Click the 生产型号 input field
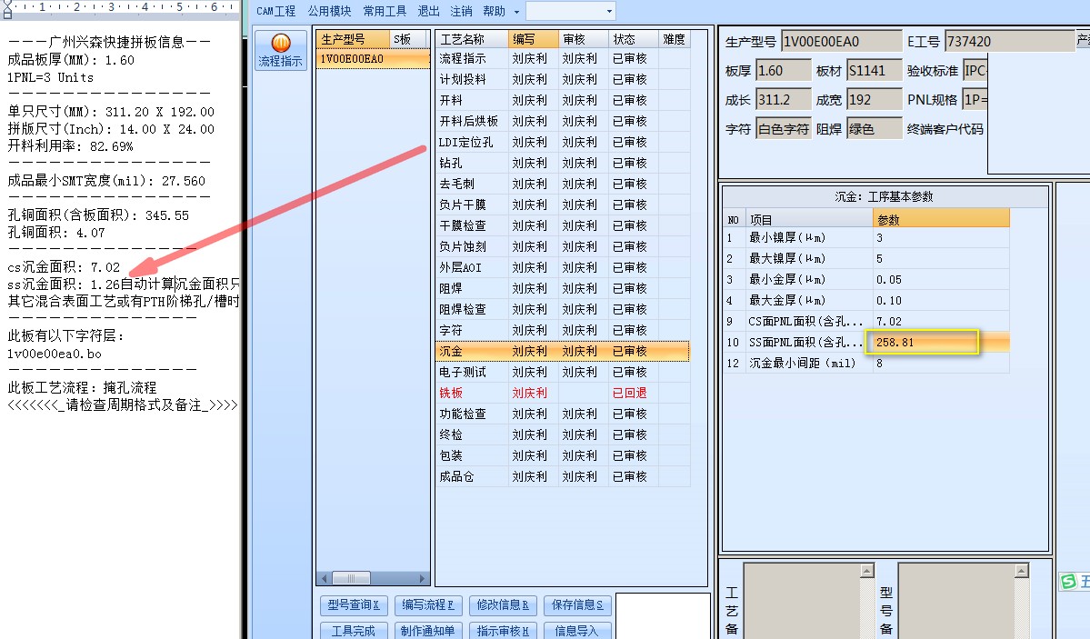This screenshot has width=1090, height=639. point(841,42)
